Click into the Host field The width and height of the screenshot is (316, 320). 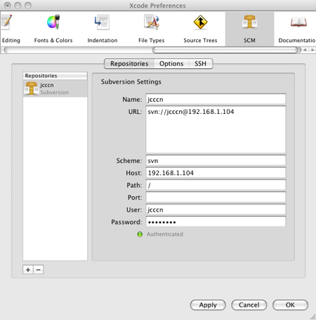coord(216,173)
